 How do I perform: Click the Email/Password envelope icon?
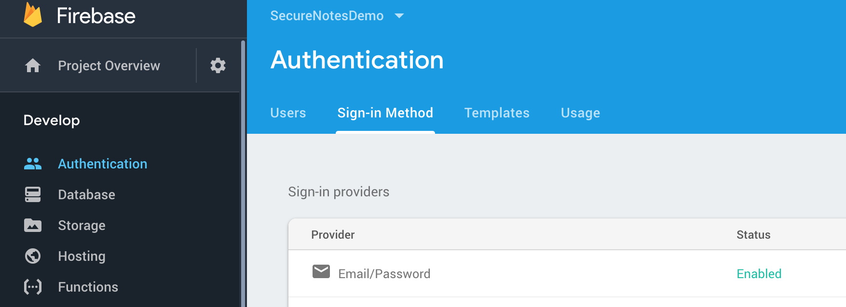[321, 272]
